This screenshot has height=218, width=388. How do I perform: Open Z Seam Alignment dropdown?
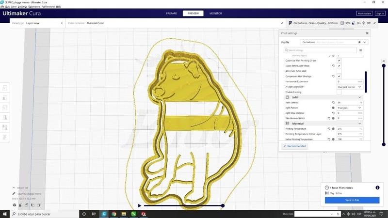click(x=349, y=87)
